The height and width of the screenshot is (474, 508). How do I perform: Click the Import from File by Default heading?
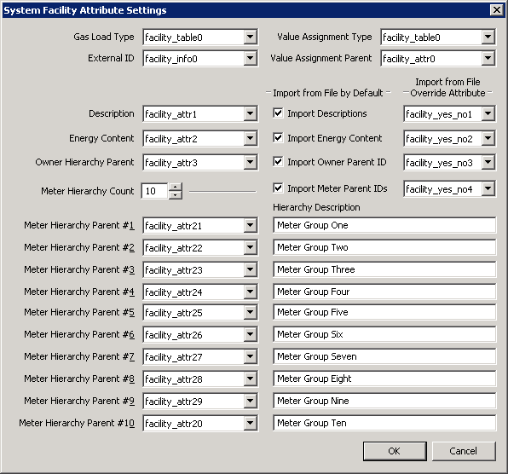pos(328,93)
